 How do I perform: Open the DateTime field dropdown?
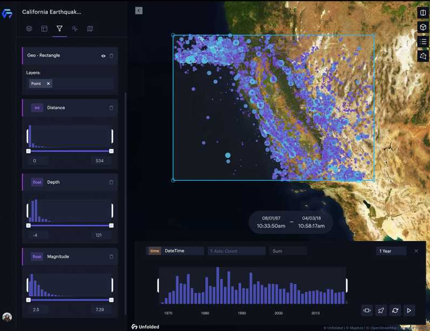pos(176,251)
